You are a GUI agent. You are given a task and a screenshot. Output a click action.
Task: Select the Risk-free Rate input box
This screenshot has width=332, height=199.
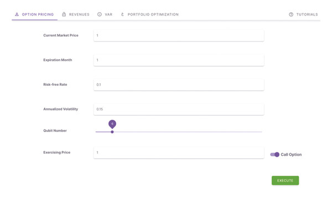(179, 85)
